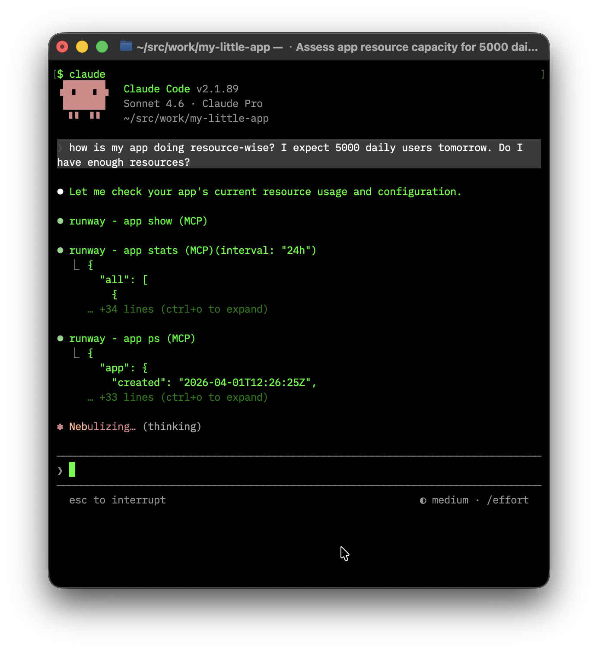Click the esc to interrupt hint
The width and height of the screenshot is (598, 652).
118,500
